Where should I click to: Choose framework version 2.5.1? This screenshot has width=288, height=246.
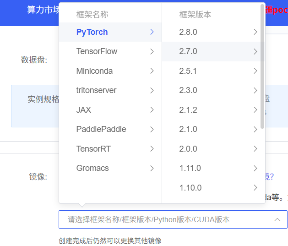211,71
